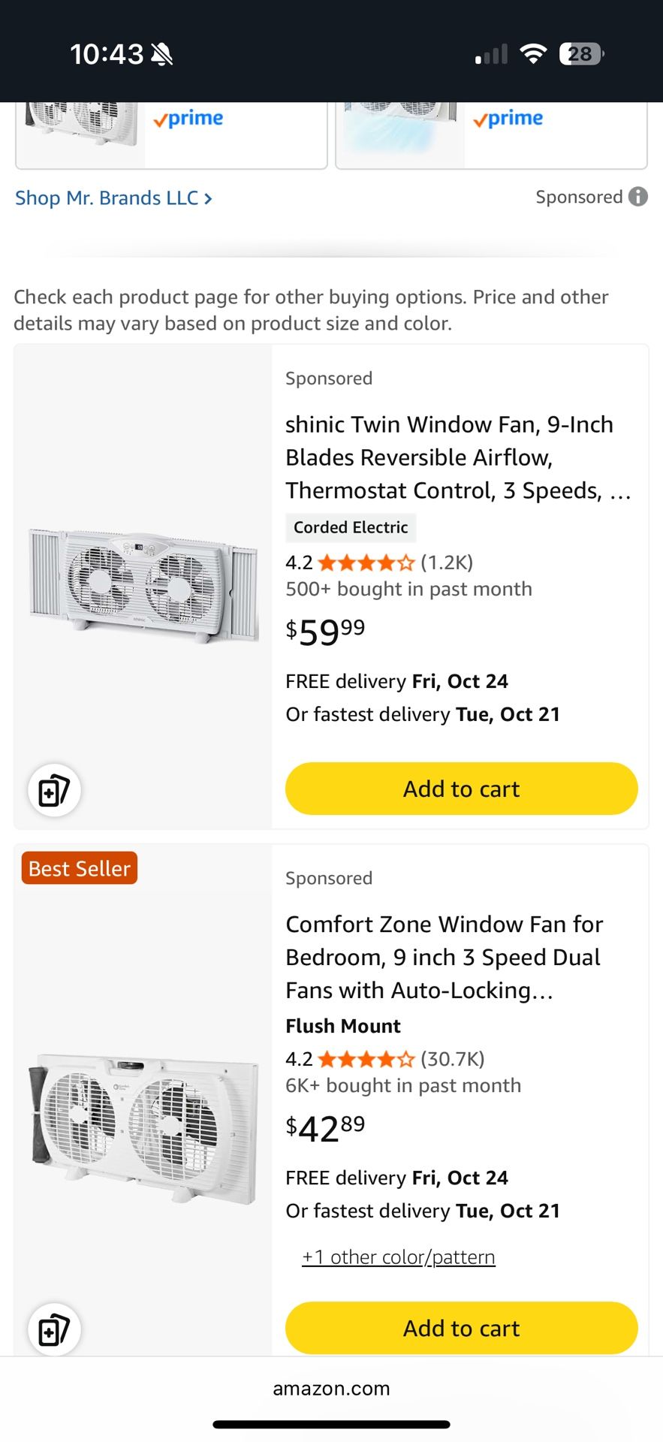Open the 1.2K reviews link for shinic fan

448,562
